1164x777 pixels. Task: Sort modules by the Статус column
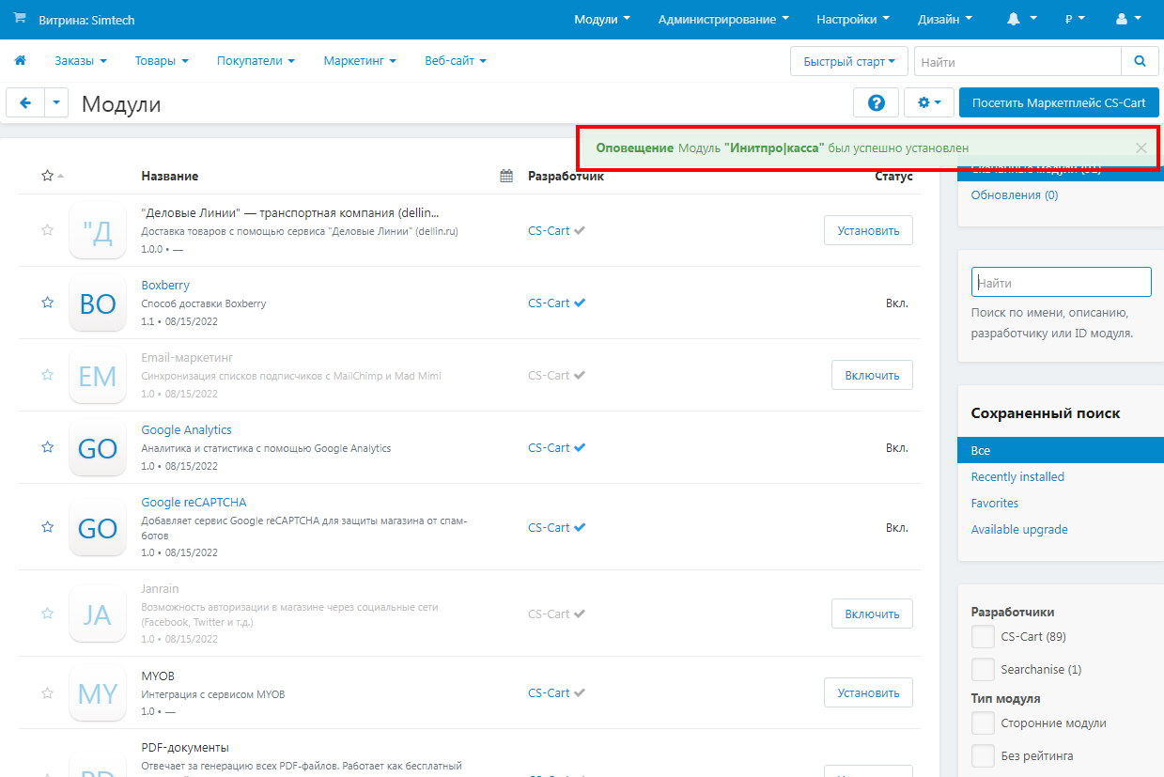tap(893, 176)
